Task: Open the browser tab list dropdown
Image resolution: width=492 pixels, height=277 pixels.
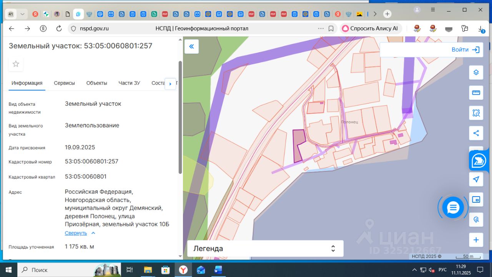Action: point(22,14)
